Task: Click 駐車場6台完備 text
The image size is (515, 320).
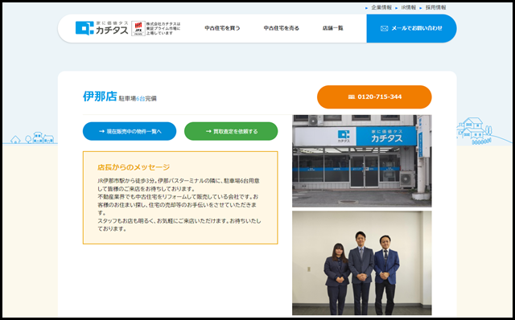Action: (x=138, y=98)
